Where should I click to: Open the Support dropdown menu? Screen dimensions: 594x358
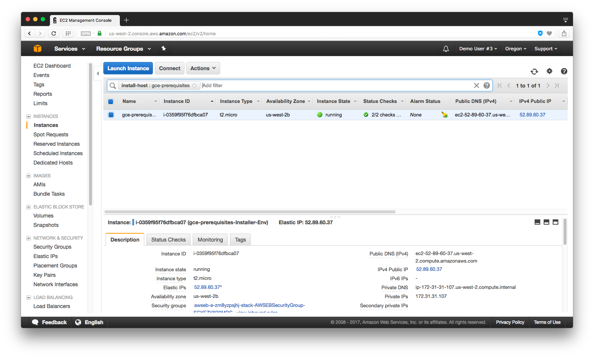546,49
